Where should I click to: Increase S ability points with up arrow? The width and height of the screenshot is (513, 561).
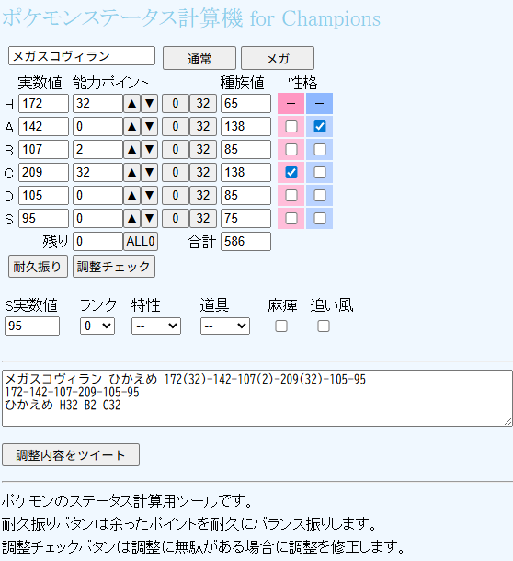(131, 218)
